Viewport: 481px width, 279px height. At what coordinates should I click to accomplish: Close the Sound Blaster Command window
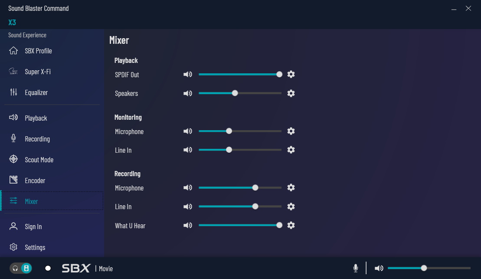[x=468, y=9]
